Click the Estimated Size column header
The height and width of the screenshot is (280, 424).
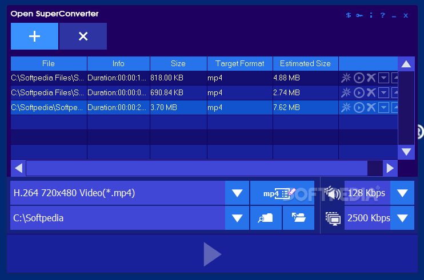tap(306, 64)
